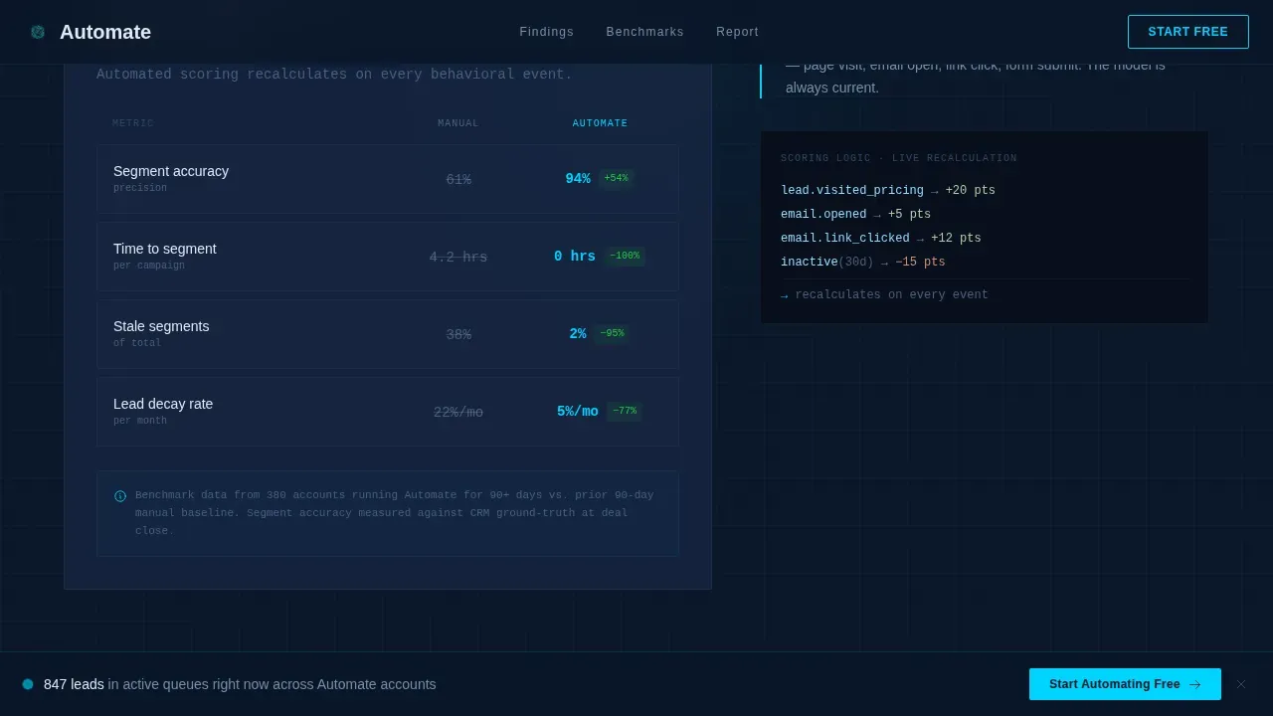Click the 94% Automate value
The image size is (1273, 716).
[x=578, y=179]
